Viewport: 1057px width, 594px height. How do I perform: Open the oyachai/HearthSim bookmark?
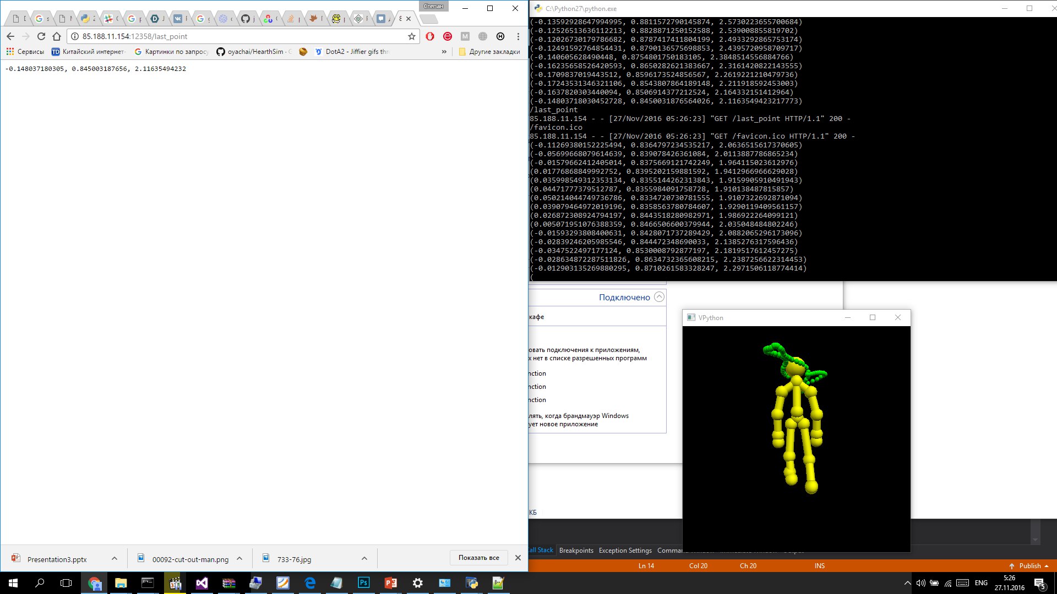pos(254,52)
